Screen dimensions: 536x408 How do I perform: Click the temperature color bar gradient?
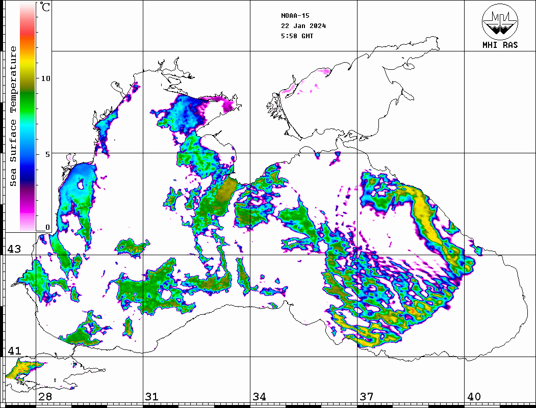[28, 117]
